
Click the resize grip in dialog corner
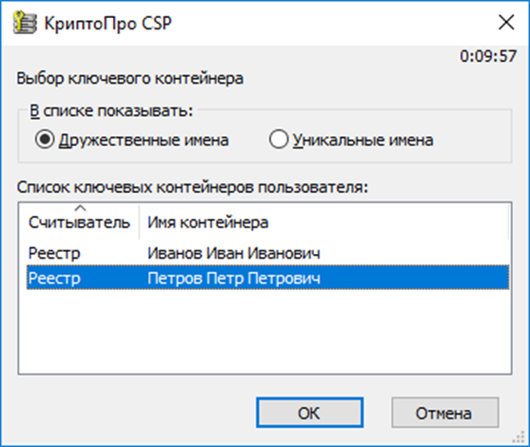[x=519, y=437]
